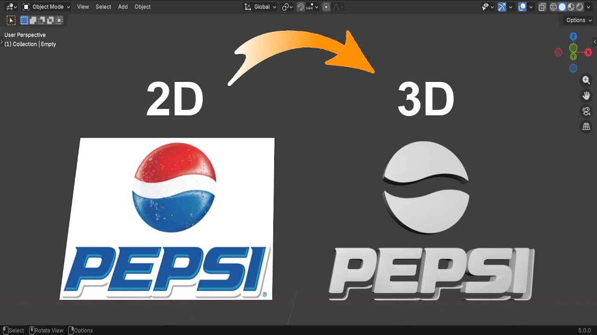The width and height of the screenshot is (597, 335).
Task: Expand the sidebar arrow at the right edge
Action: click(595, 42)
